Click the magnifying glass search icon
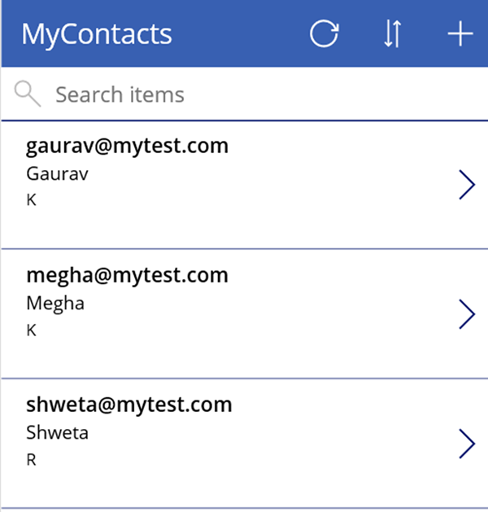Screen dimensions: 488x512 point(28,94)
